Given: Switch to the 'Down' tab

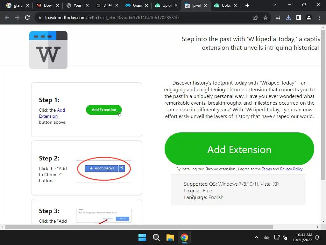Looking at the screenshot, I should [45, 6].
